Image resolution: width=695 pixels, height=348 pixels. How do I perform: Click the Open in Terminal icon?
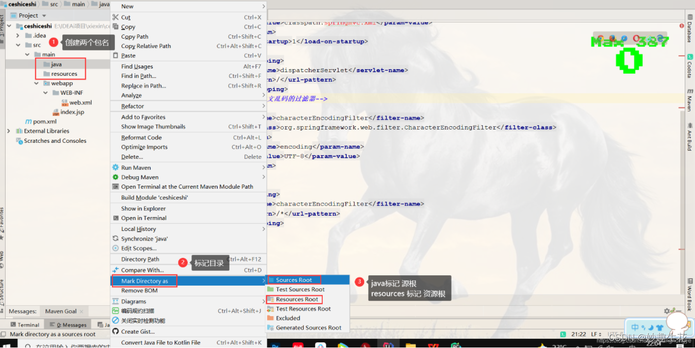[115, 218]
